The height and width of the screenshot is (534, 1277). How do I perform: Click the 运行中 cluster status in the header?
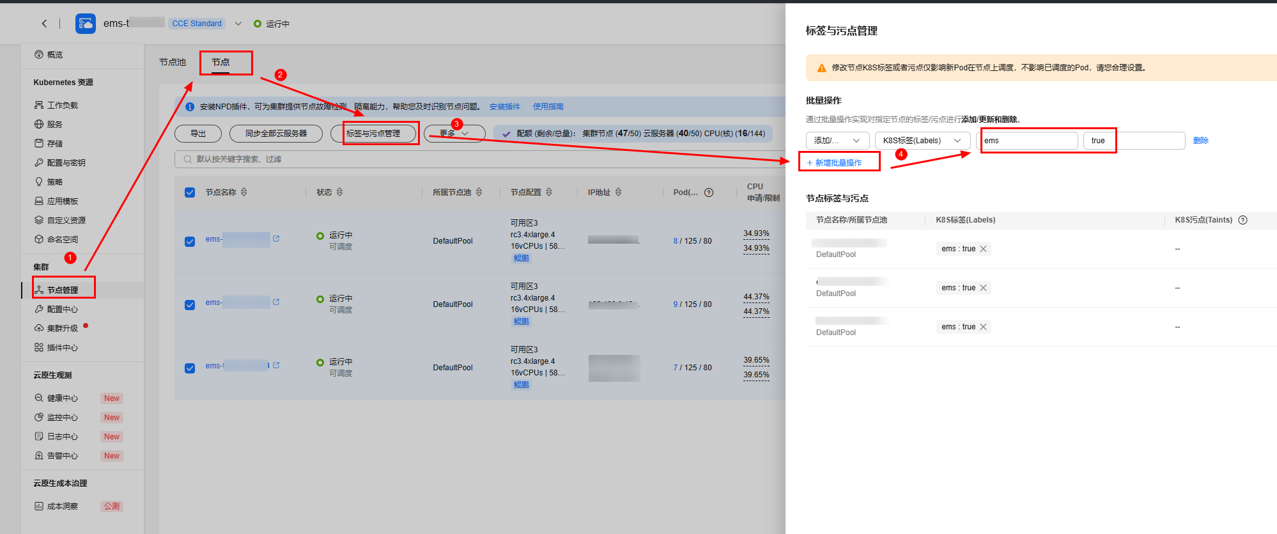[272, 24]
